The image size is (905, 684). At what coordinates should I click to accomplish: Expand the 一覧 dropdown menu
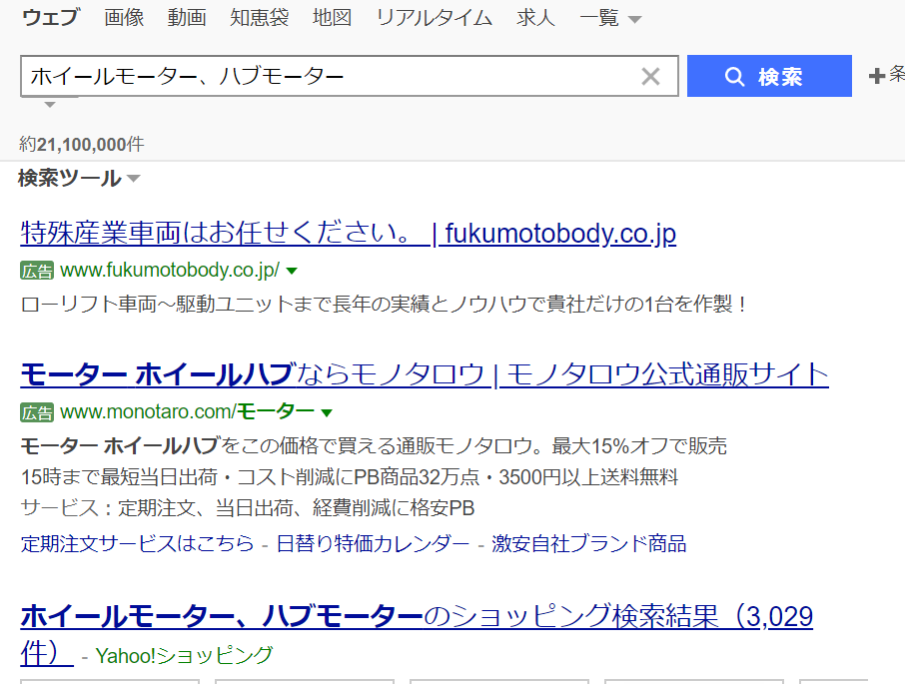pos(610,18)
